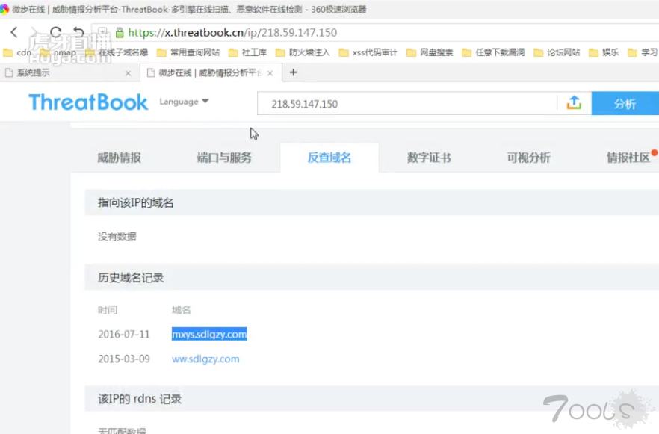Close the 微步在线 tab
Viewport: 659px width, 434px height.
pos(270,73)
